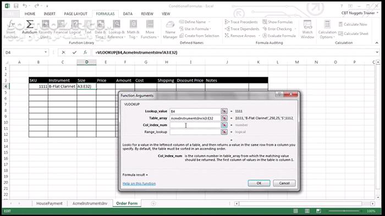385x216 pixels.
Task: Cancel formula entry with X icon
Action: coord(64,52)
